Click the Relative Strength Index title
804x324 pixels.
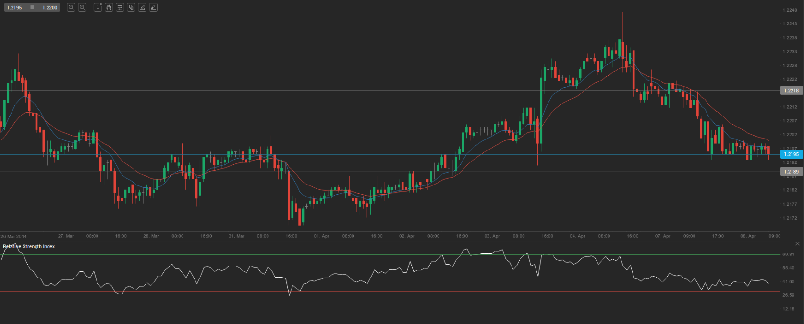click(x=29, y=246)
